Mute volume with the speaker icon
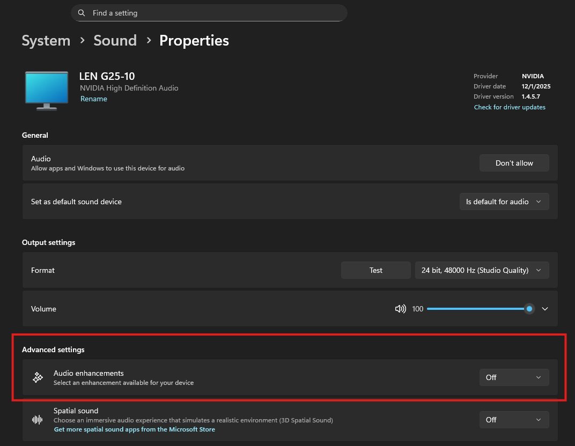The height and width of the screenshot is (446, 575). pyautogui.click(x=400, y=309)
